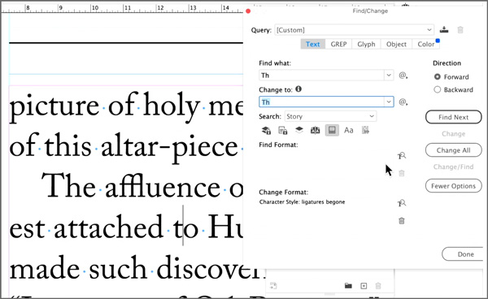Click the Change All button
488x299 pixels.
454,150
